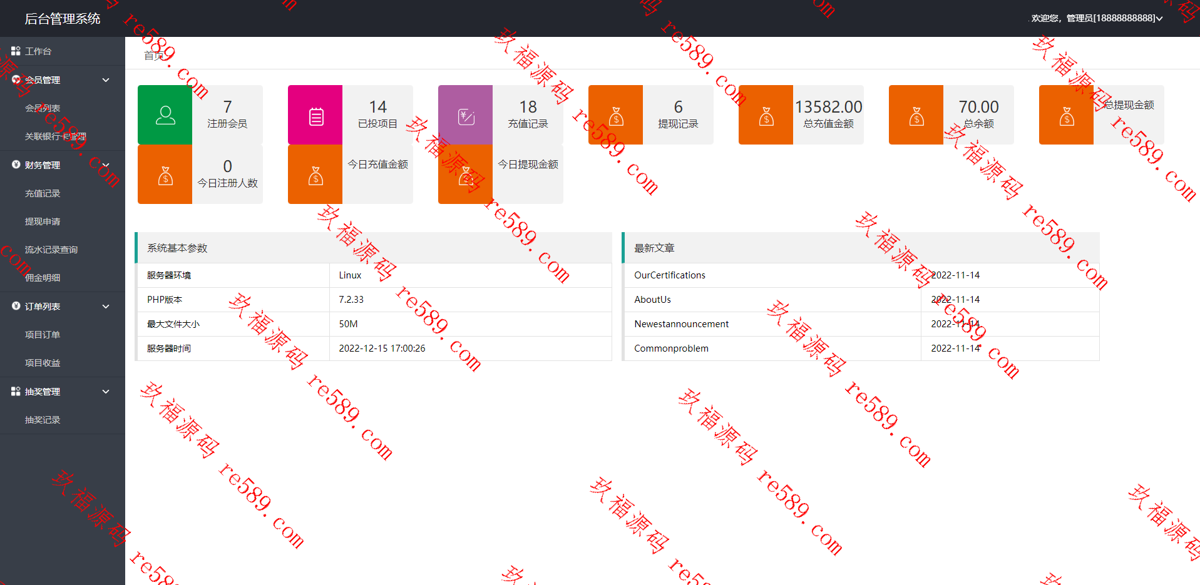This screenshot has height=585, width=1200.
Task: Click the PHP version value 7.2.33
Action: click(x=351, y=300)
